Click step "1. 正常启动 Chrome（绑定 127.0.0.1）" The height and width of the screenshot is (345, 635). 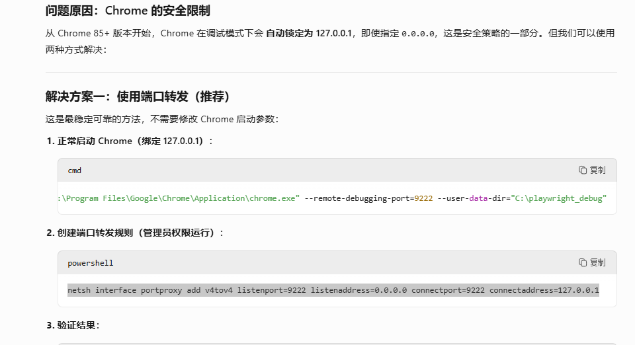pyautogui.click(x=130, y=141)
